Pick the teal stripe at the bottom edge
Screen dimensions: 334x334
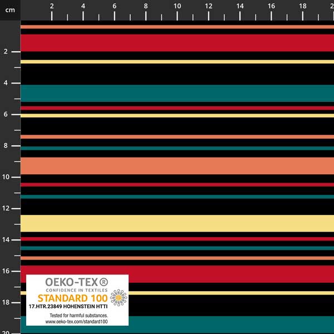coord(223,324)
